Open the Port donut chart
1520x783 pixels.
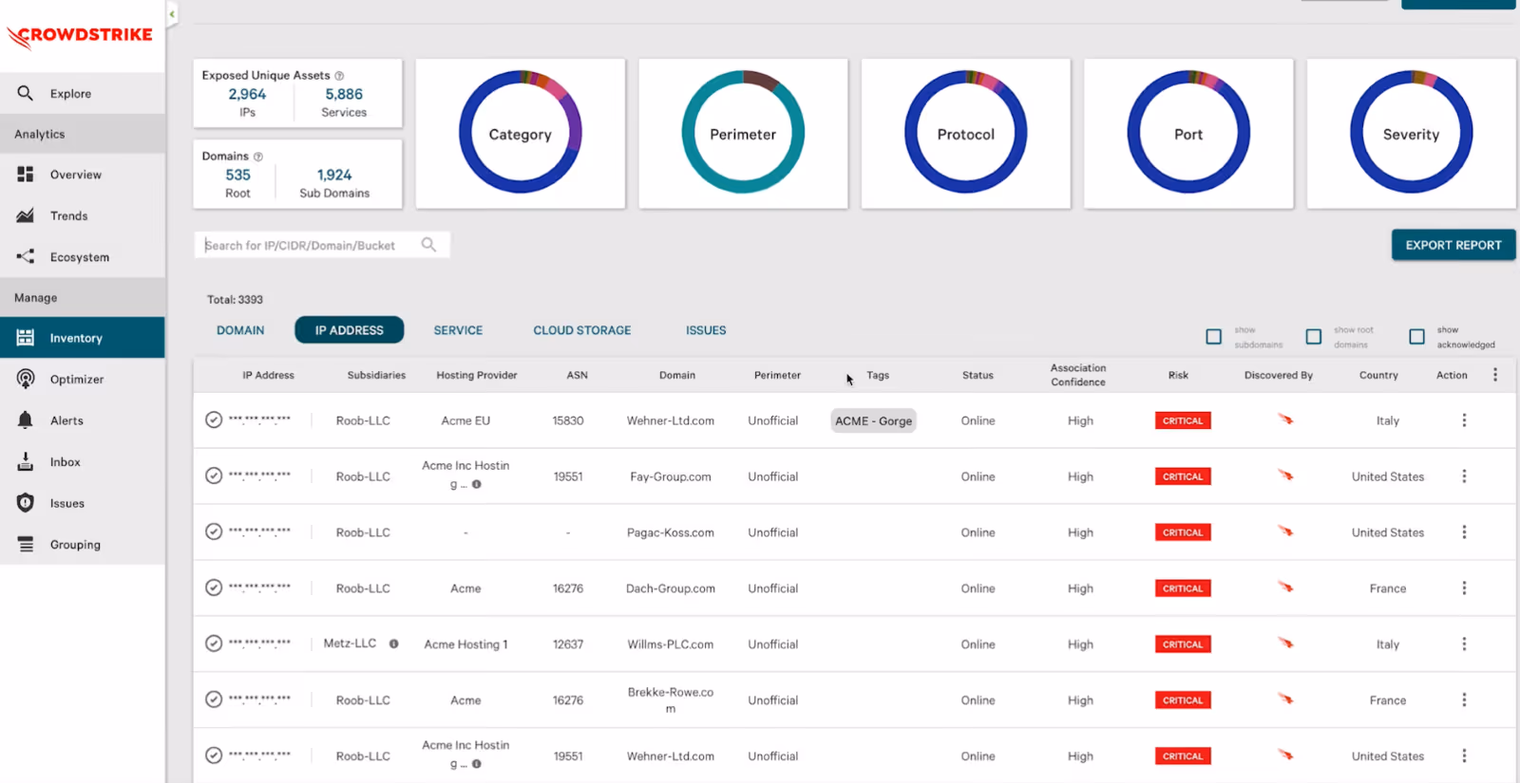click(x=1188, y=133)
